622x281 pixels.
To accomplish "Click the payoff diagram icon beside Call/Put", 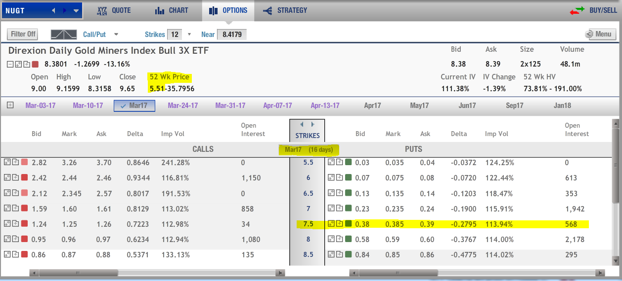I will [64, 35].
